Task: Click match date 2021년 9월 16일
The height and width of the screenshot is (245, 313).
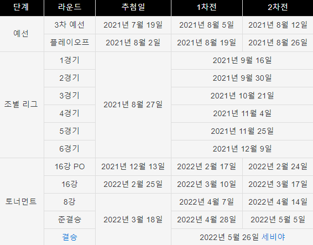Action: [x=242, y=60]
